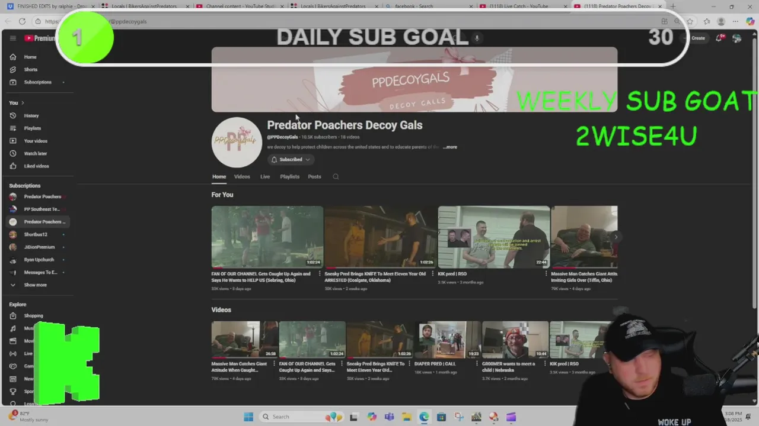Open options for KIK pred RSO in For You

[x=546, y=274]
